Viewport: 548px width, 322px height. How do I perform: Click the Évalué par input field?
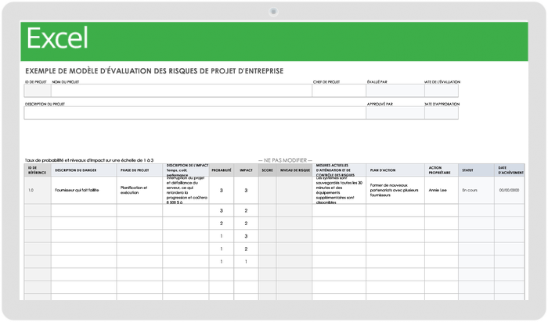click(x=395, y=91)
